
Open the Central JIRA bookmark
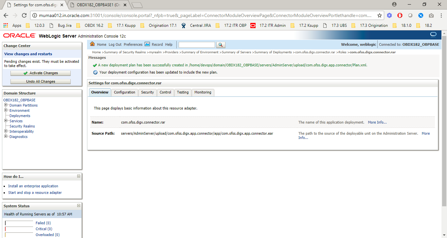click(196, 25)
